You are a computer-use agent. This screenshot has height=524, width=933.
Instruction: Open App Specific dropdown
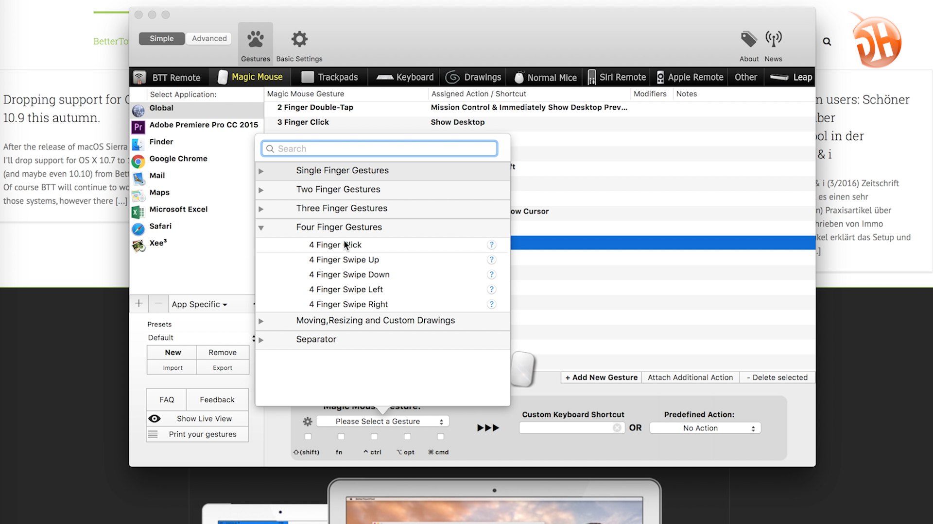click(199, 304)
